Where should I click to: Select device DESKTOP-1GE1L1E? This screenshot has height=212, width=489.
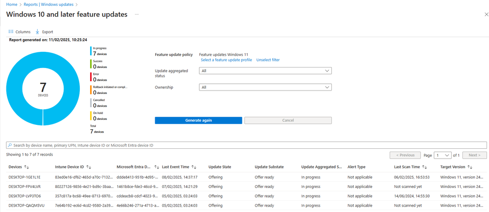click(24, 177)
